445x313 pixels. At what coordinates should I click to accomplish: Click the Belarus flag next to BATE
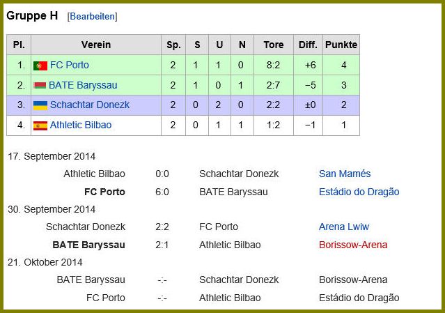point(40,85)
